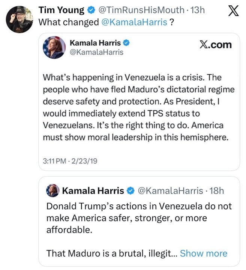Select the Kamala Harris name in the 2019 tweet

[x=95, y=43]
